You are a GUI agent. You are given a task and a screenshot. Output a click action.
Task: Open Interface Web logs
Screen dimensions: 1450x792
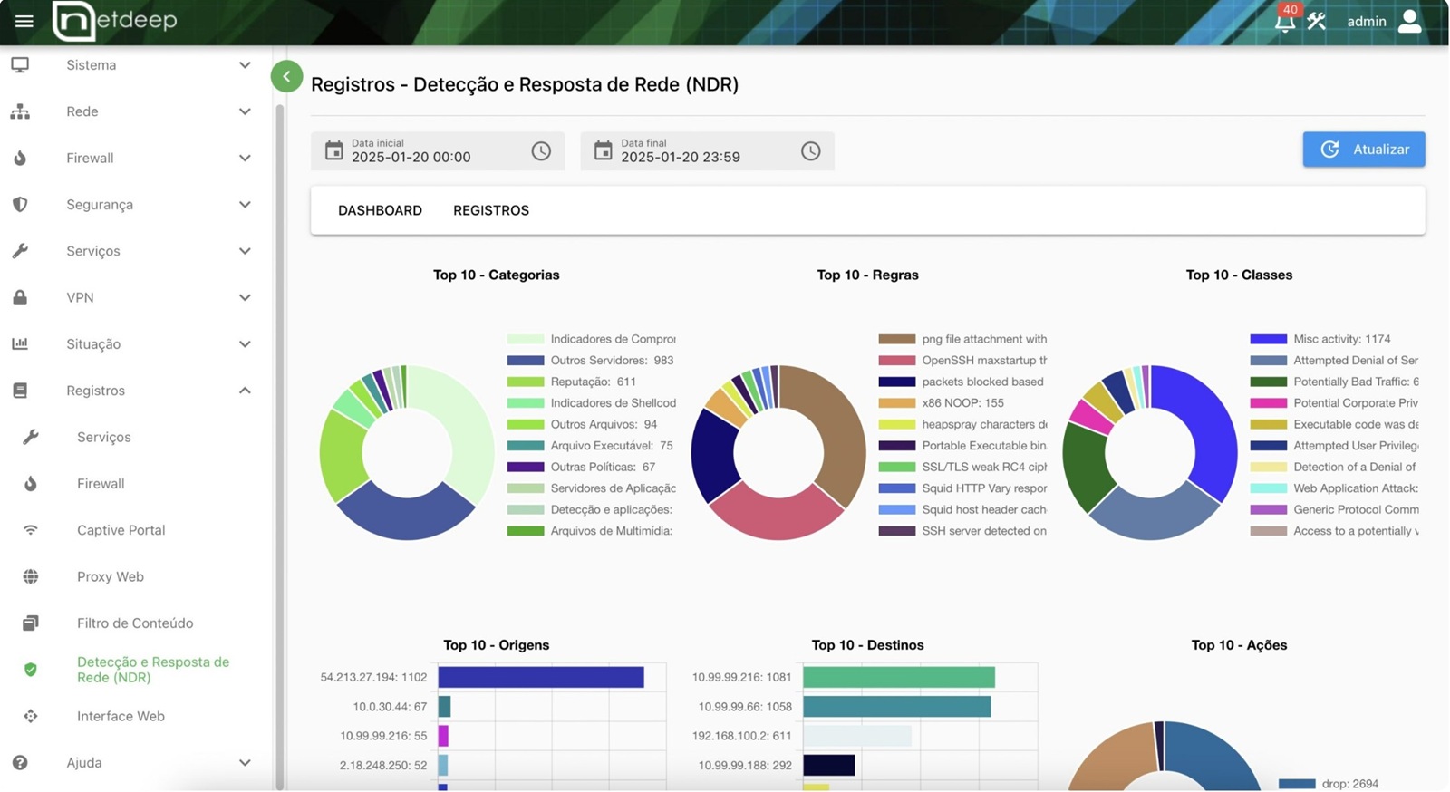click(x=121, y=716)
